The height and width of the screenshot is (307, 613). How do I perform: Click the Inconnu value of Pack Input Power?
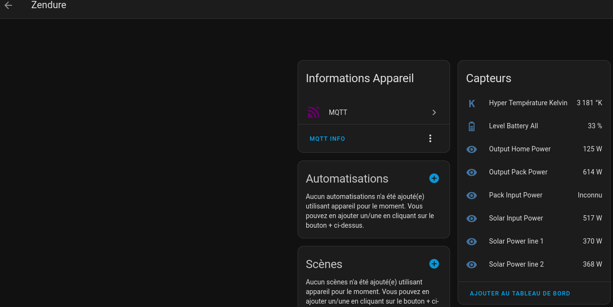[x=589, y=195]
